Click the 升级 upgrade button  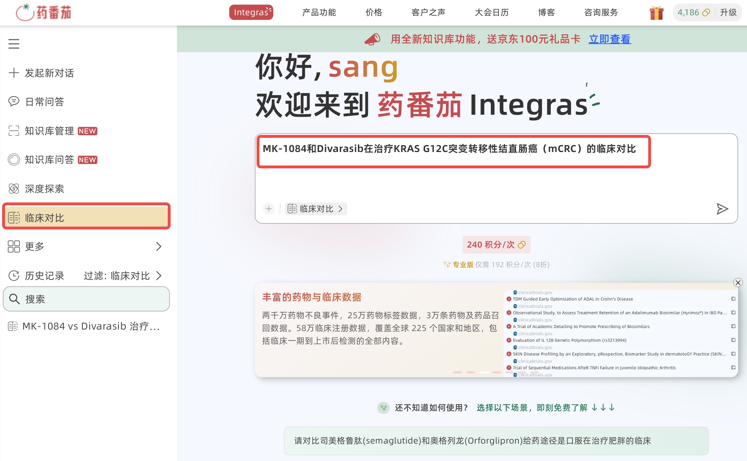[x=728, y=12]
